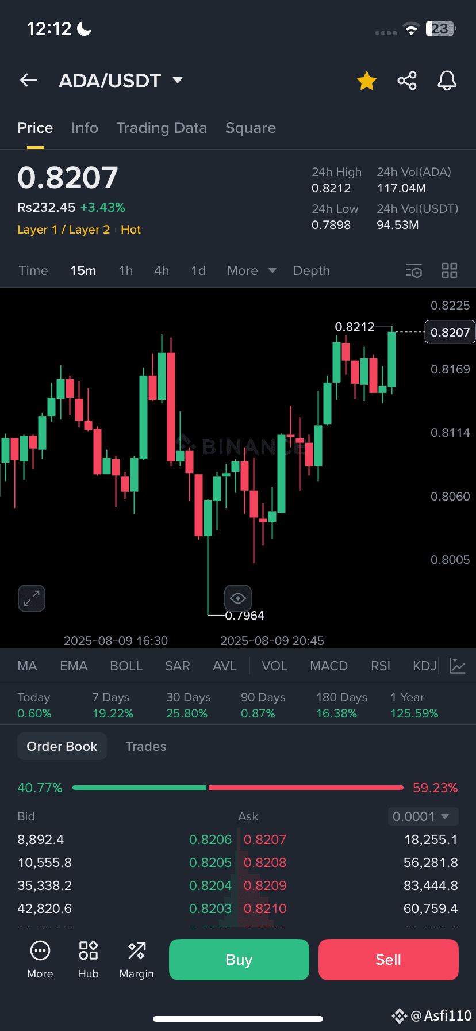Select bid price 0.8203
476x1031 pixels.
[210, 908]
